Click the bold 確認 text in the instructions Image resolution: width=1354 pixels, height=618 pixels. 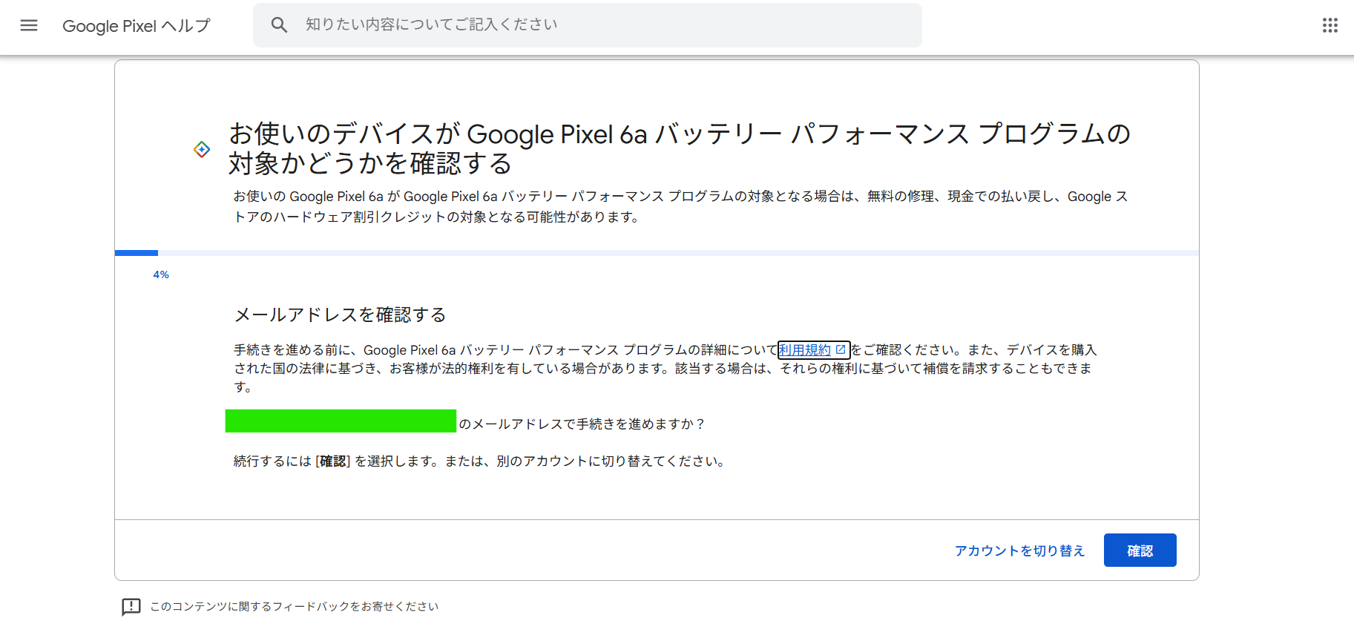tap(332, 461)
